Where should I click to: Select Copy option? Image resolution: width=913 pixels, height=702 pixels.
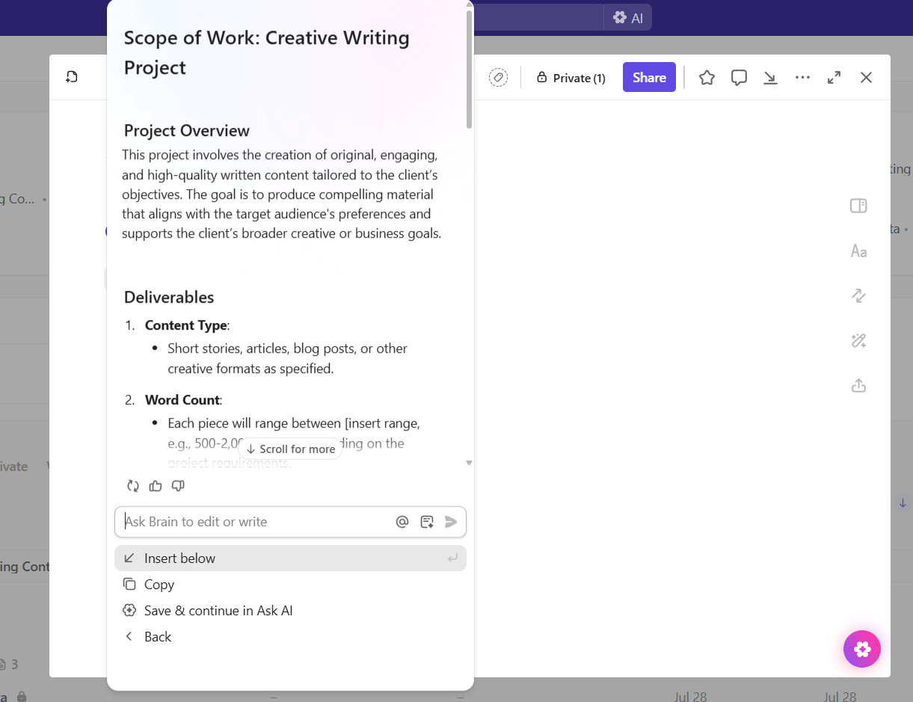click(290, 585)
